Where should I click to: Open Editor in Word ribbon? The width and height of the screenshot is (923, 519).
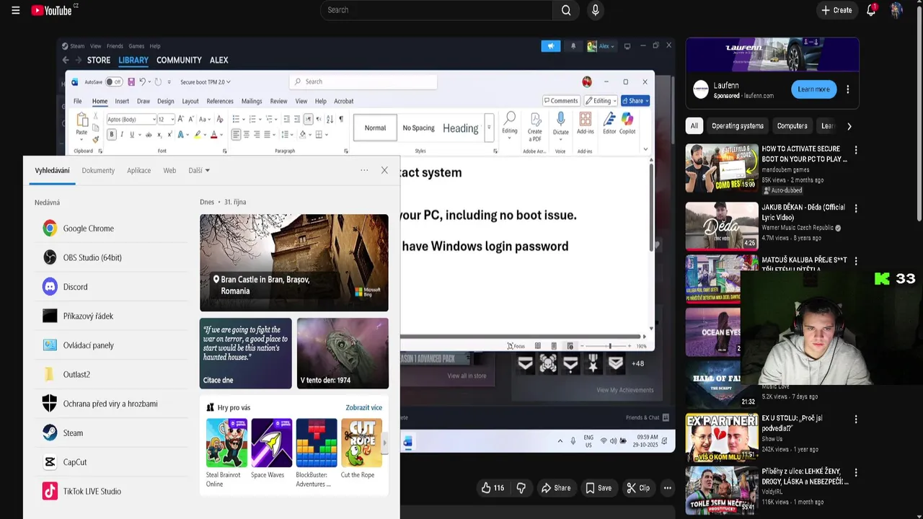tap(609, 124)
